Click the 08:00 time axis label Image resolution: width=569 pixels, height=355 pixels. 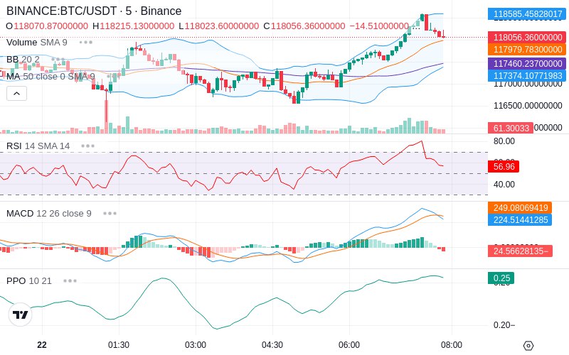coord(452,345)
